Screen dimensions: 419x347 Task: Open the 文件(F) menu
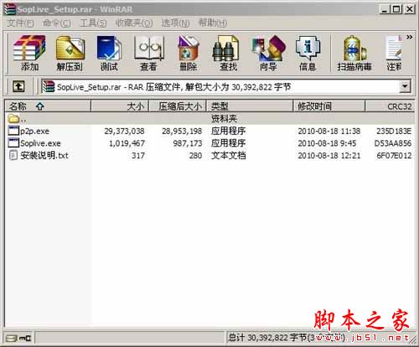point(20,23)
